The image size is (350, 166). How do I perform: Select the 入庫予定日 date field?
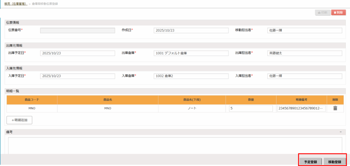(77, 76)
